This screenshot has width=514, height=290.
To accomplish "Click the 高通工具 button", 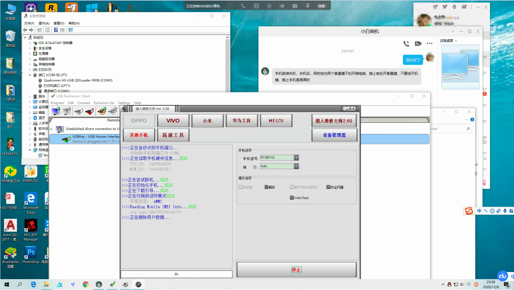I will click(173, 135).
